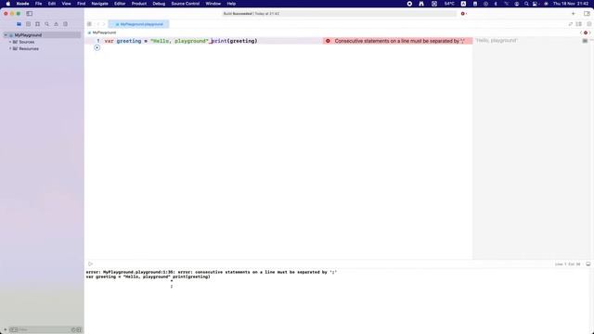Open the Source Control navigator icon
Image resolution: width=594 pixels, height=334 pixels.
(x=28, y=24)
